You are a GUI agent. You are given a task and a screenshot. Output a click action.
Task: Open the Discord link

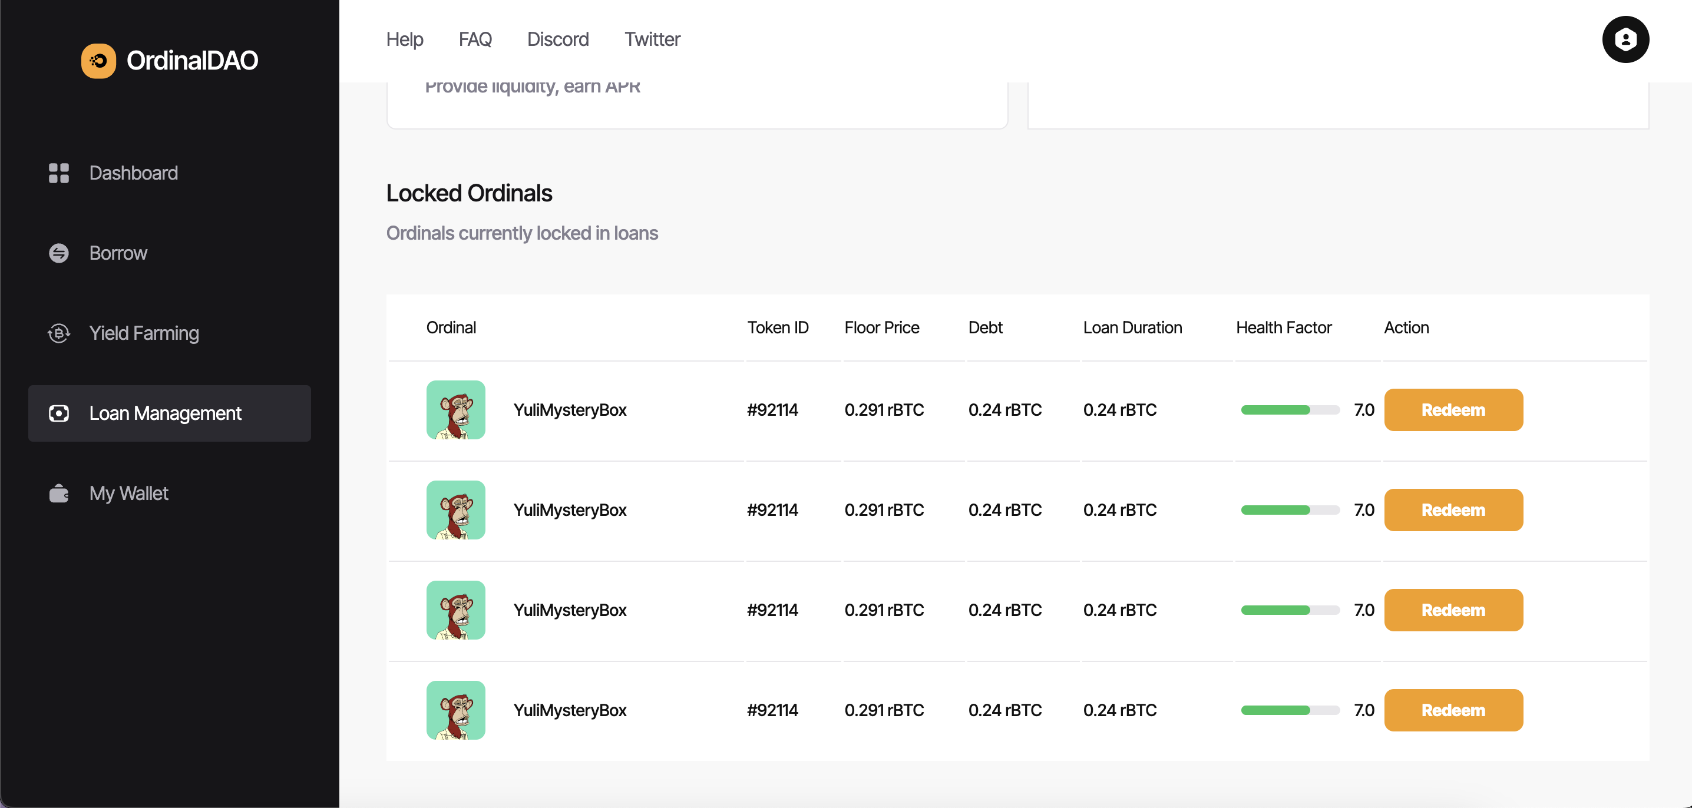[x=558, y=39]
